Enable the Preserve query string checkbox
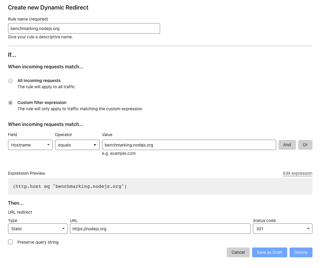Image resolution: width=325 pixels, height=268 pixels. click(x=10, y=242)
